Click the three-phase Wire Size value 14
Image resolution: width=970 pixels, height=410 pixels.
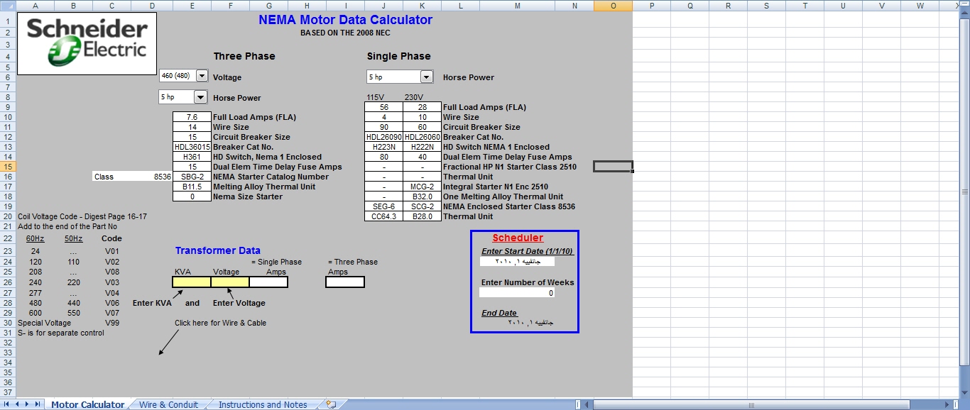192,127
